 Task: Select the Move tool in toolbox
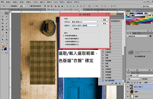[x=7, y=13]
